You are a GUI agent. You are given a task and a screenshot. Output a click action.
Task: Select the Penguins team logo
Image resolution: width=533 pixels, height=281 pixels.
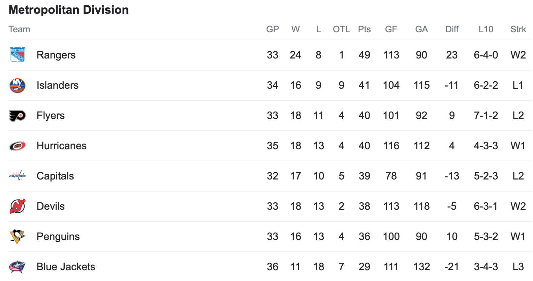coord(17,236)
